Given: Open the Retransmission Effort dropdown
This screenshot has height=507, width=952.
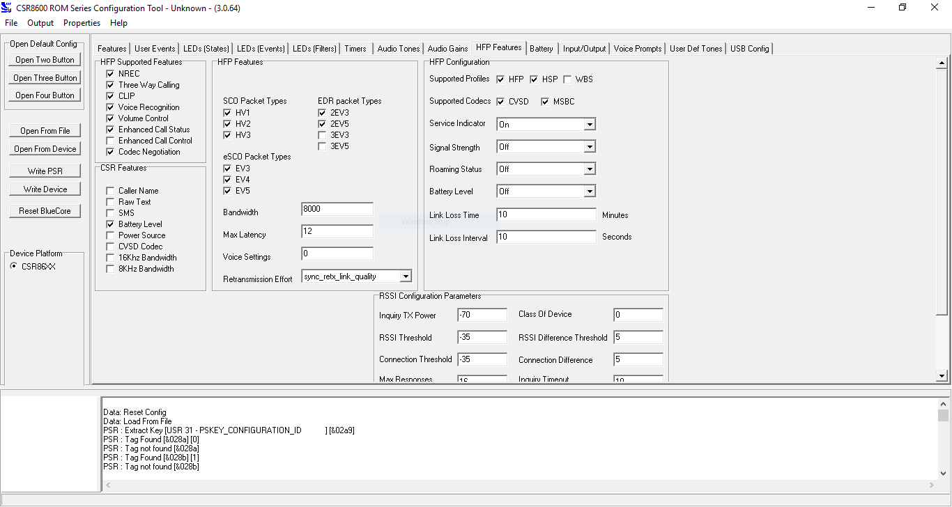Looking at the screenshot, I should click(x=357, y=276).
